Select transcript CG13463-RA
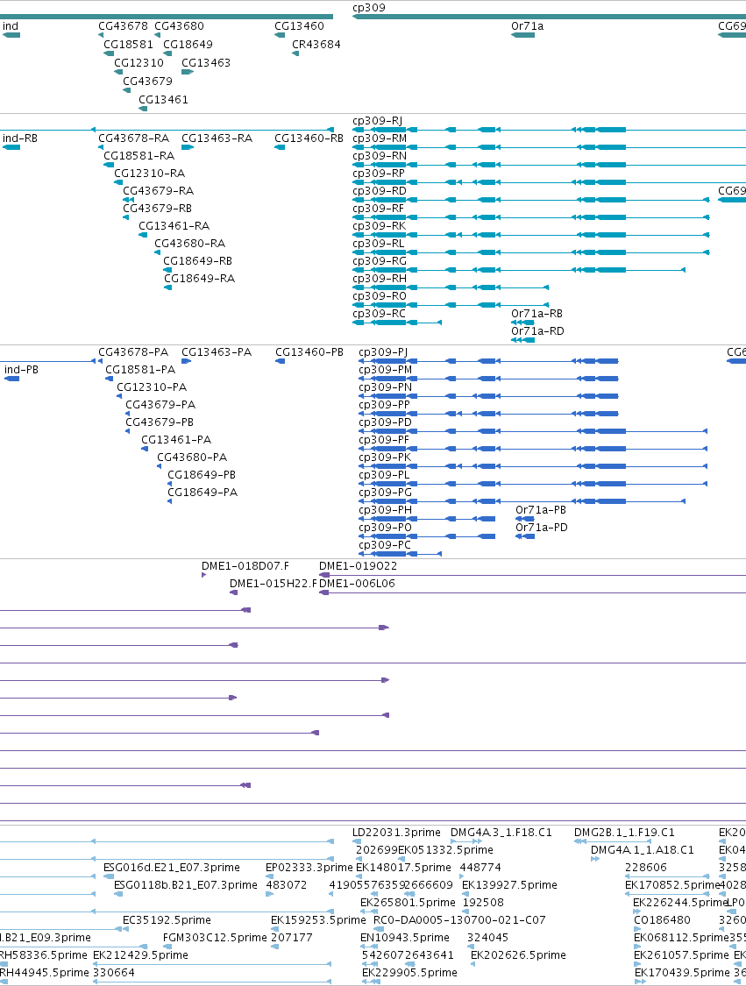Image resolution: width=746 pixels, height=986 pixels. click(217, 138)
